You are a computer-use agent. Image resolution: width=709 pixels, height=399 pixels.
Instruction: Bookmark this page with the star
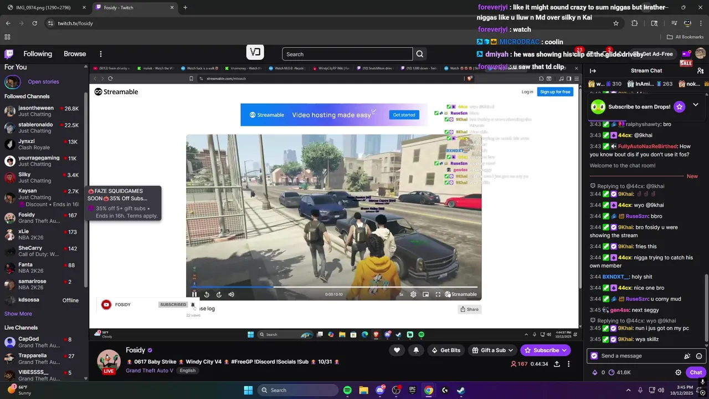click(615, 23)
